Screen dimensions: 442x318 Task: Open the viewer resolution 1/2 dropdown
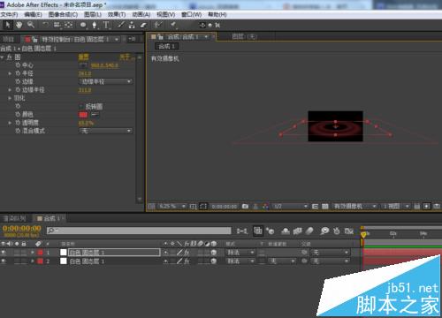tap(290, 207)
